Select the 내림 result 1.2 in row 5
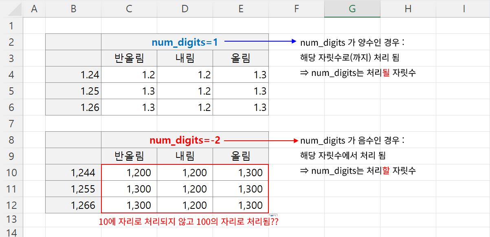 click(x=185, y=91)
